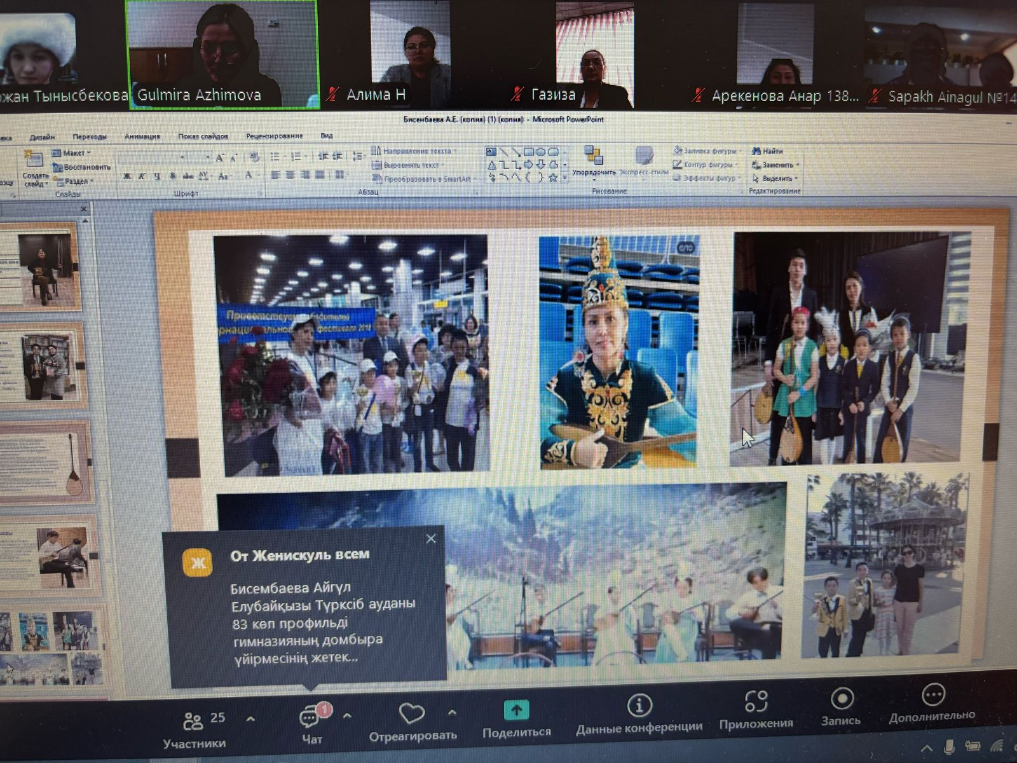Image resolution: width=1017 pixels, height=763 pixels.
Task: Expand the arrow next to Чат
Action: 347,716
